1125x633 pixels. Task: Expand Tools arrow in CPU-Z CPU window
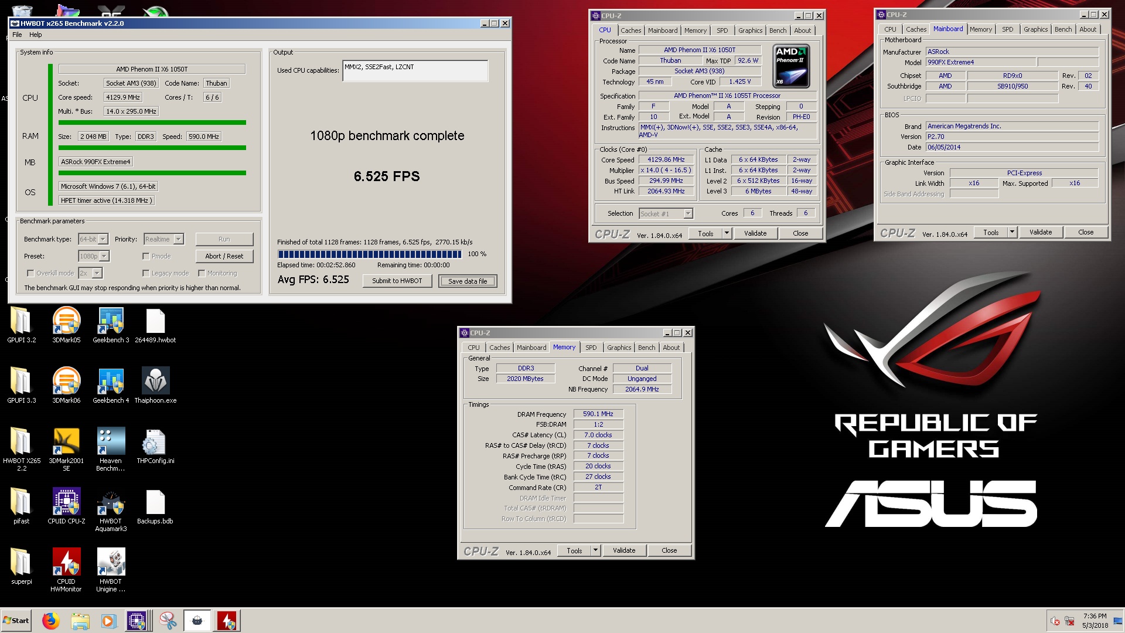pos(727,233)
